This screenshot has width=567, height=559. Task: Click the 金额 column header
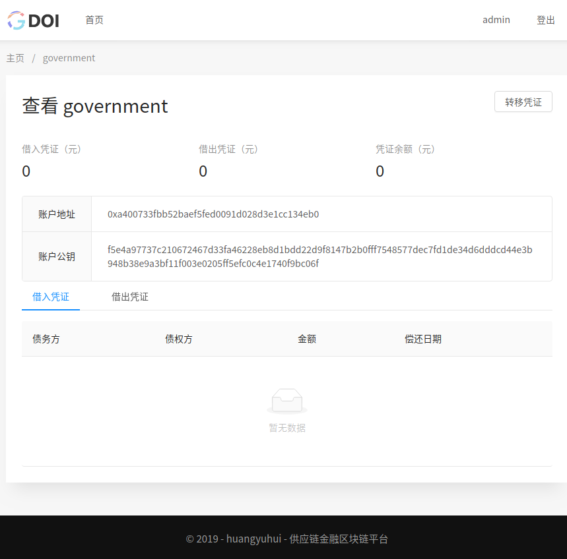click(307, 339)
